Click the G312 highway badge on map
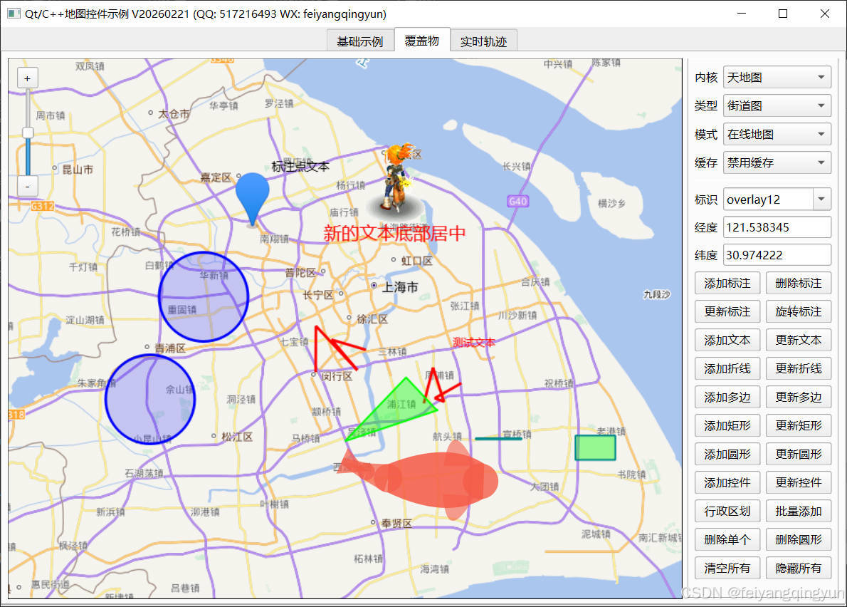 click(x=42, y=206)
